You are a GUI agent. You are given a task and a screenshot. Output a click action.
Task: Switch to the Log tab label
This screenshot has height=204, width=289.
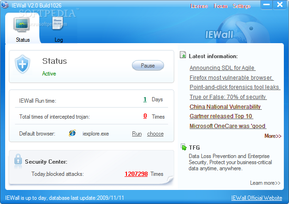pyautogui.click(x=59, y=40)
